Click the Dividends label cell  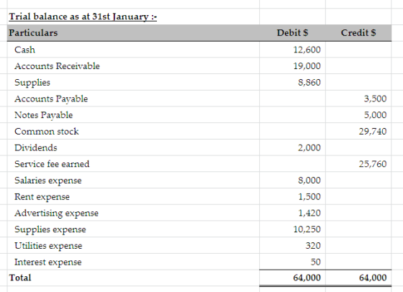(36, 147)
